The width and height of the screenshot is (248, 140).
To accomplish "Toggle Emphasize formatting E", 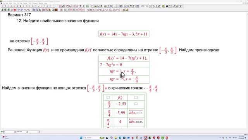I will pyautogui.click(x=159, y=6).
